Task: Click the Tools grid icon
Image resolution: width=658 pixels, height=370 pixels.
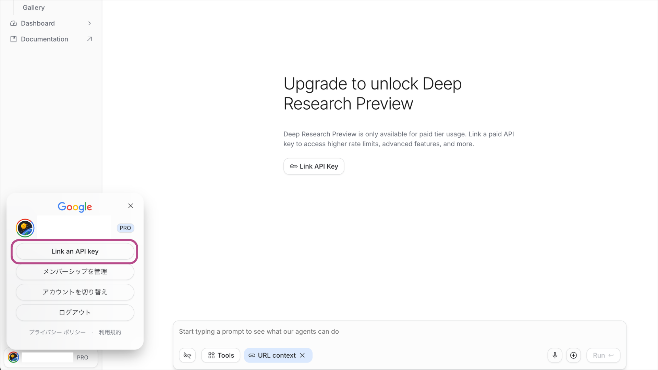Action: point(211,356)
